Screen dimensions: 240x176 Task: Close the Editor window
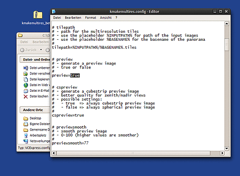pyautogui.click(x=226, y=11)
